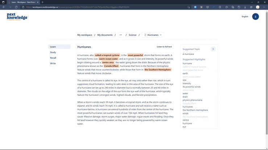This screenshot has height=150, width=268.
Task: Open browser profile avatar in toolbar
Action: tap(257, 7)
